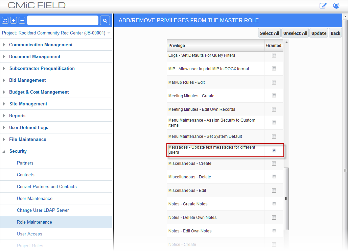348x251 pixels.
Task: Toggle Notes - Create Notes checkbox
Action: coord(274,204)
